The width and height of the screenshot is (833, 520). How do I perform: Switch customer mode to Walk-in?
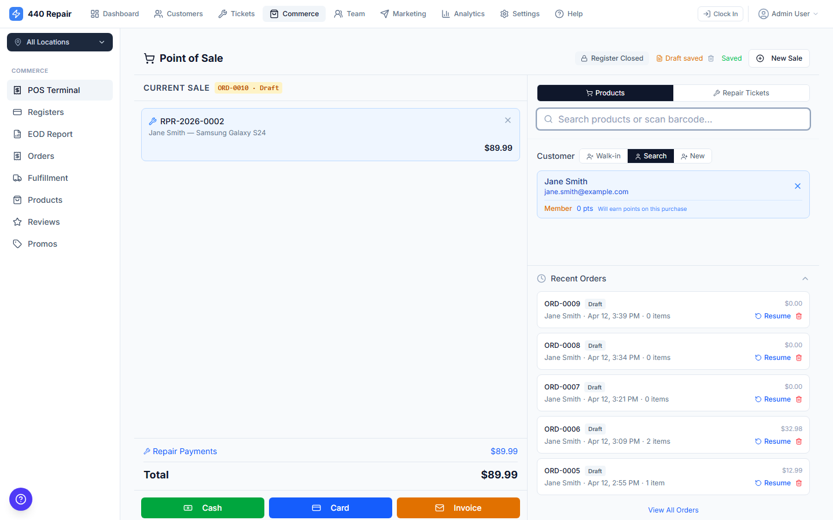click(x=603, y=155)
